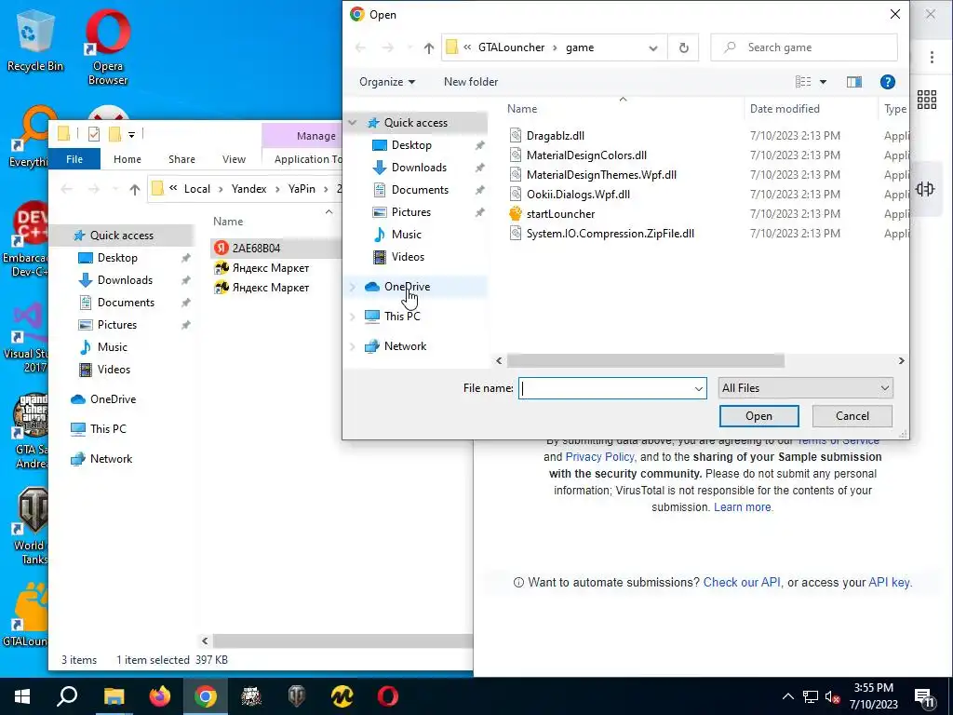Image resolution: width=953 pixels, height=715 pixels.
Task: Open Yandex Market taskbar icon
Action: [342, 696]
